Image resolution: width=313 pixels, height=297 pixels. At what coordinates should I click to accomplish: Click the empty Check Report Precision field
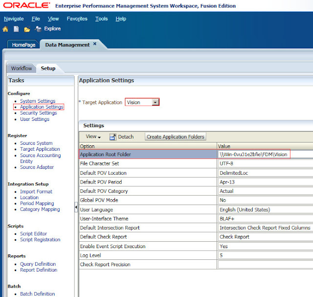pos(266,264)
